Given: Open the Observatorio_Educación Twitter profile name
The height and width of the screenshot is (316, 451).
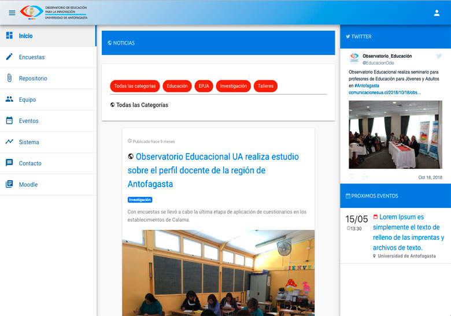Looking at the screenshot, I should pyautogui.click(x=387, y=56).
